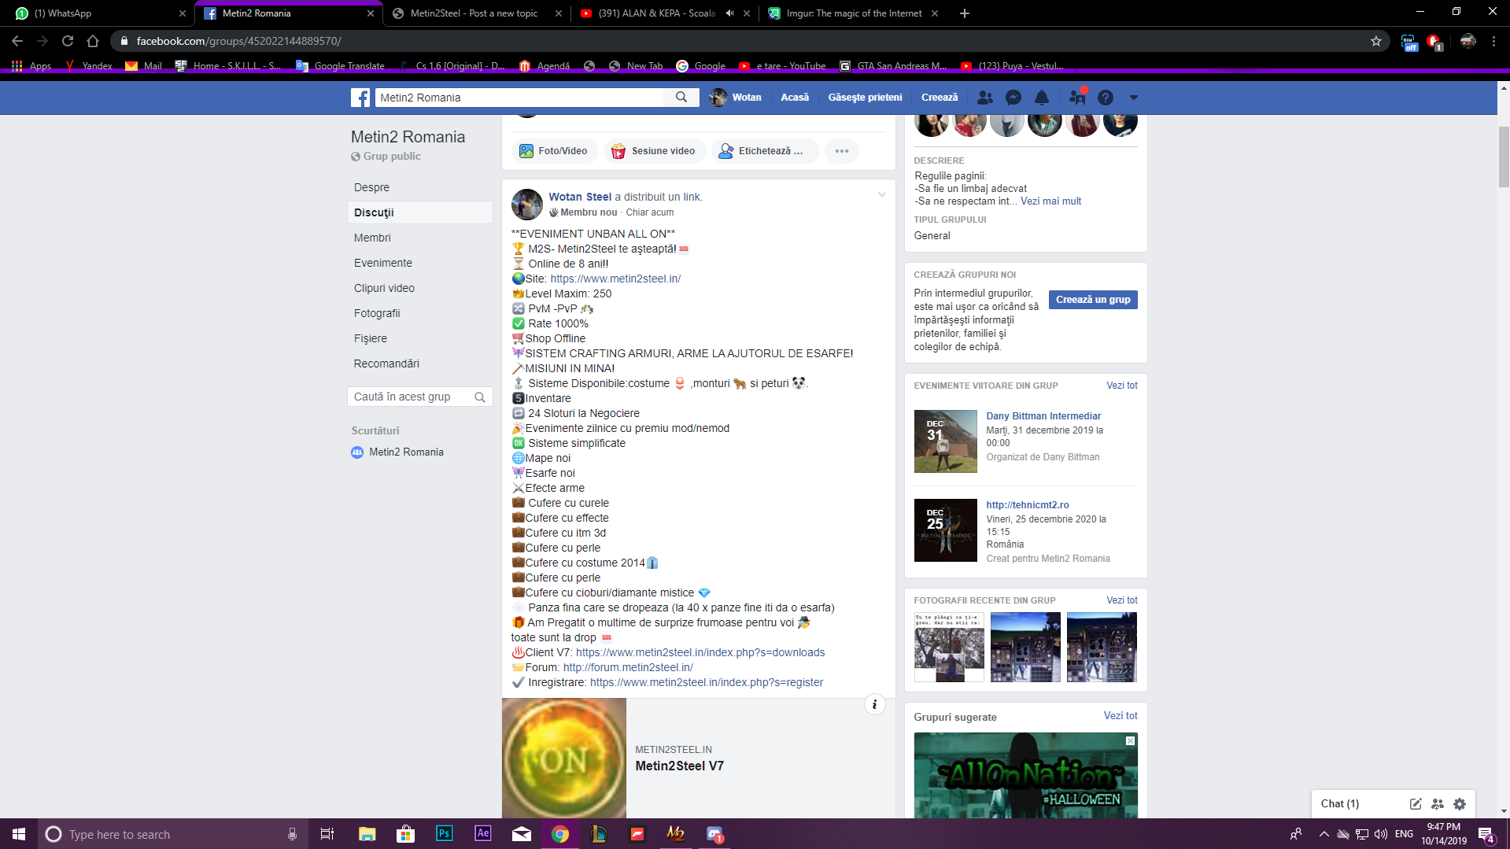Open the Friend Requests icon
1510x849 pixels.
click(x=985, y=98)
